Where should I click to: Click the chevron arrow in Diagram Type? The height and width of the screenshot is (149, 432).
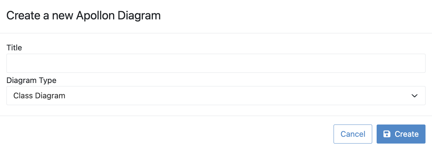coord(415,96)
